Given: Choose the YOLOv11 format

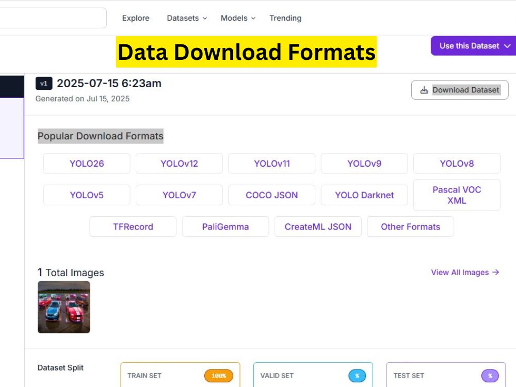Looking at the screenshot, I should (x=271, y=164).
